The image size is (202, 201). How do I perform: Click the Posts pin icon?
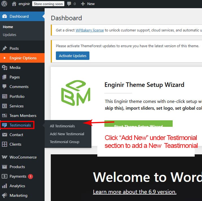coord(5,48)
